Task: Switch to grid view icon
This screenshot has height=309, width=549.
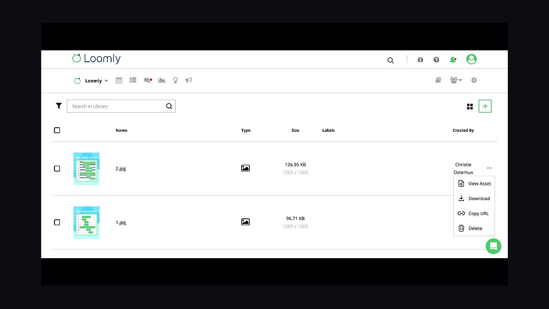Action: [x=470, y=107]
